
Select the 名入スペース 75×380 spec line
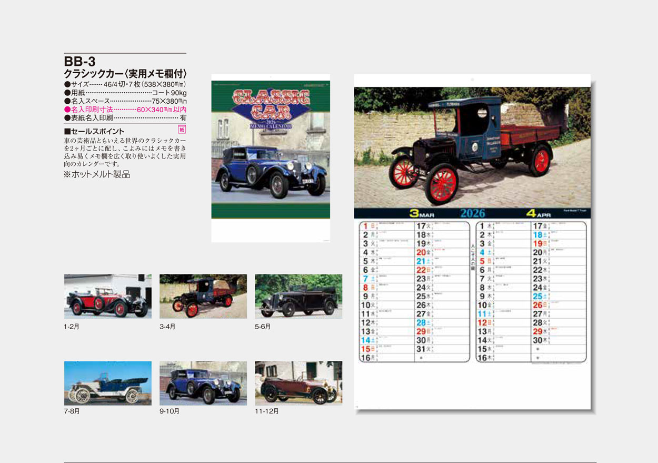(x=125, y=101)
